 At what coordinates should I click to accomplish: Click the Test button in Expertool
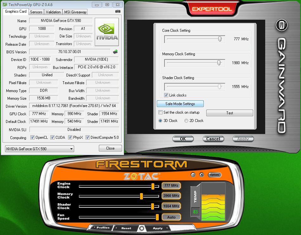point(230,113)
